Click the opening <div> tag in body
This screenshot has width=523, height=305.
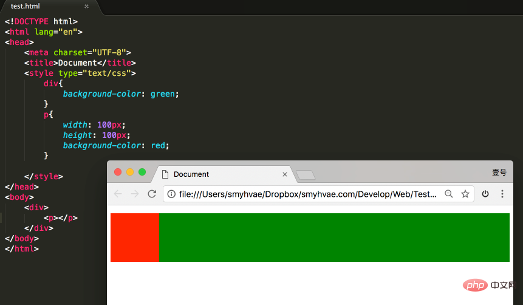coord(36,207)
